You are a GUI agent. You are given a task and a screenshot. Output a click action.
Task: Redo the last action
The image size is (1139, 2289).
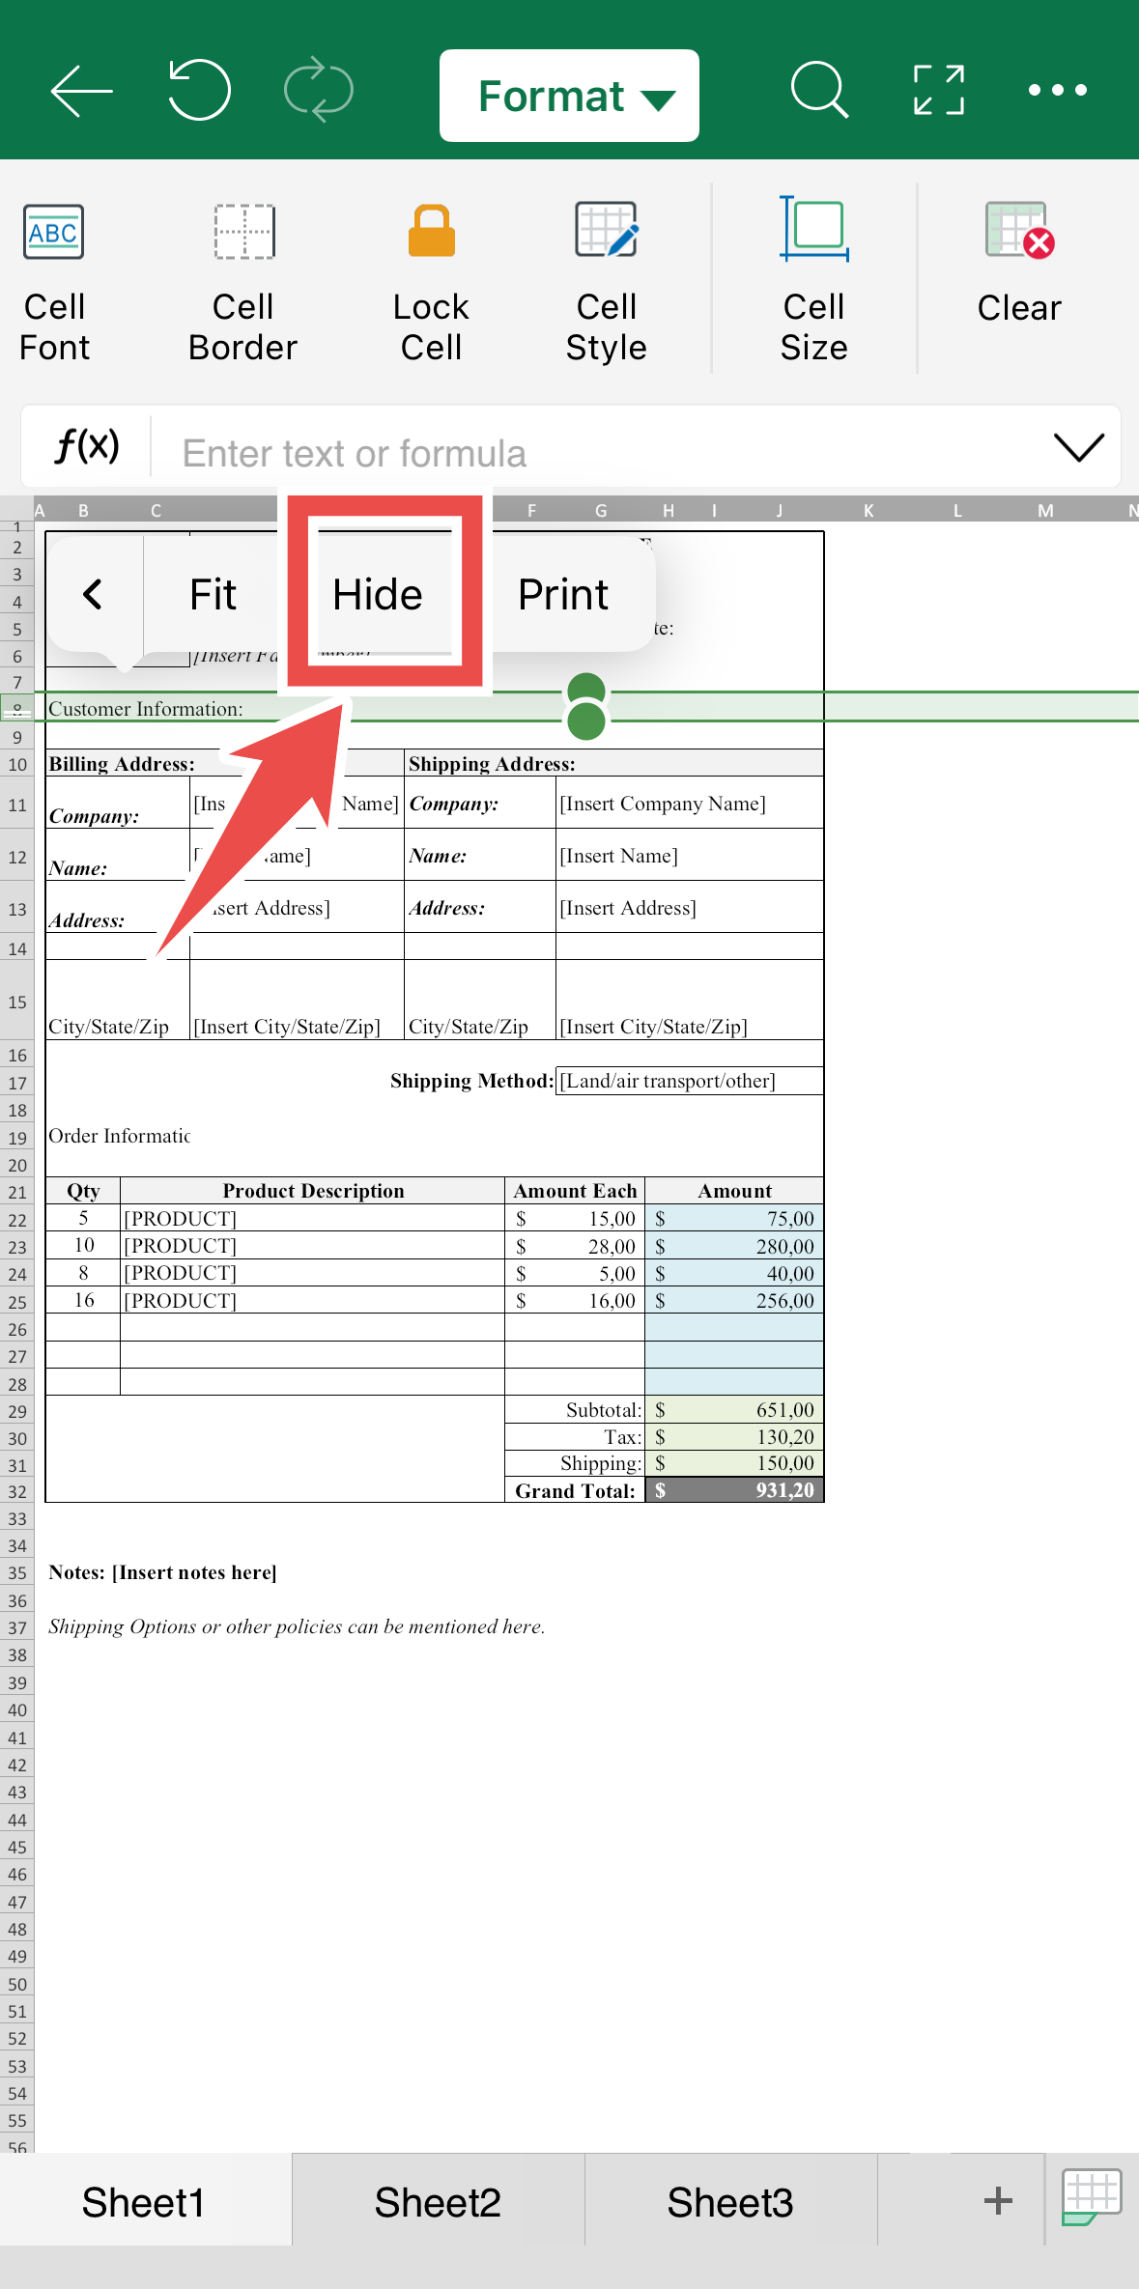(319, 90)
